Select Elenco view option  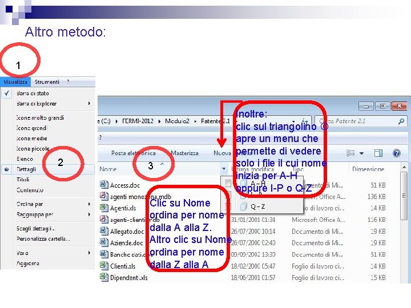25,159
